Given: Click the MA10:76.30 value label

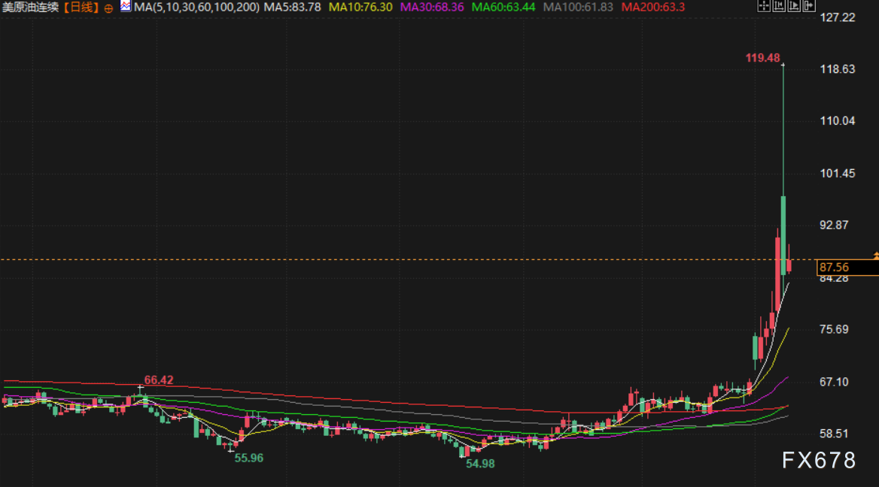Looking at the screenshot, I should click(x=360, y=8).
